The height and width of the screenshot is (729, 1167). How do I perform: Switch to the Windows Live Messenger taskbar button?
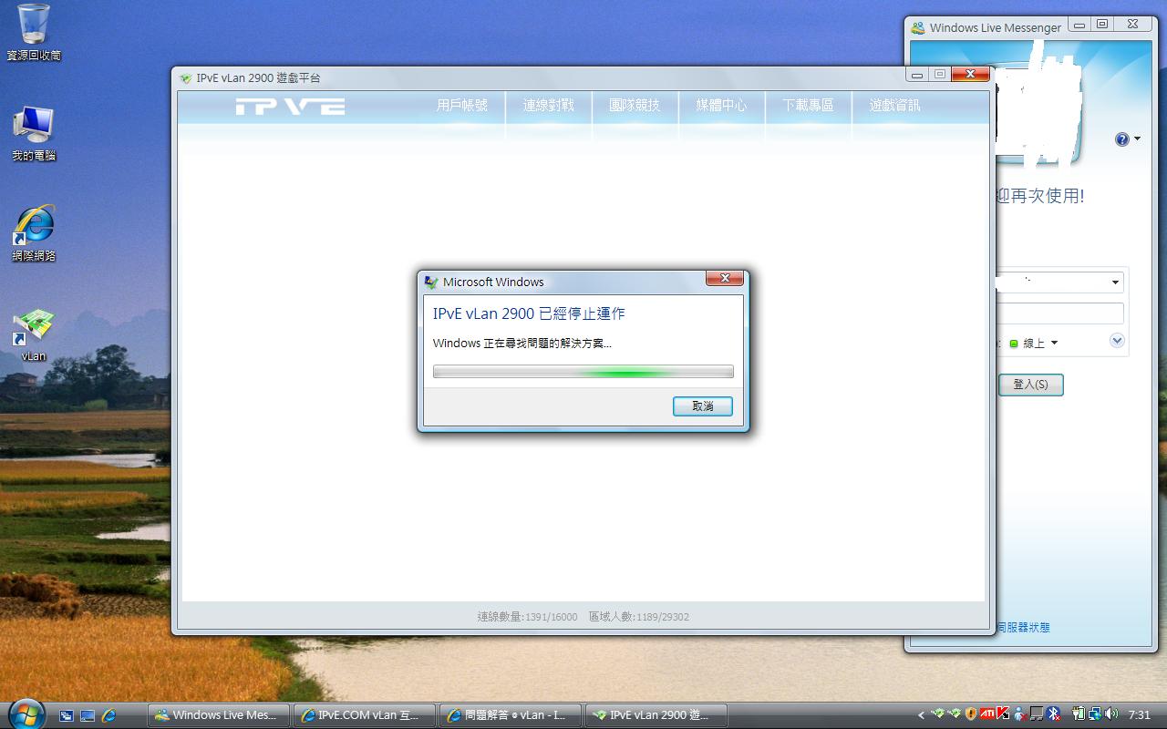click(x=218, y=715)
